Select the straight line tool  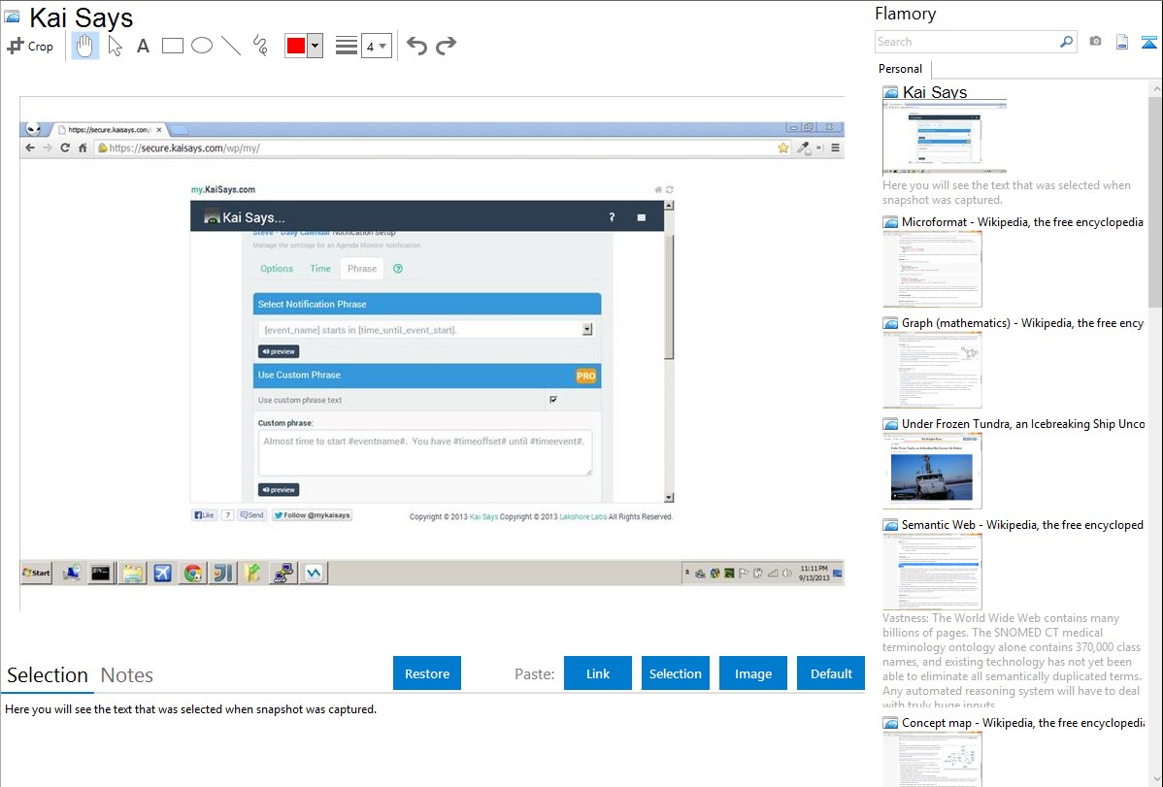pyautogui.click(x=231, y=46)
